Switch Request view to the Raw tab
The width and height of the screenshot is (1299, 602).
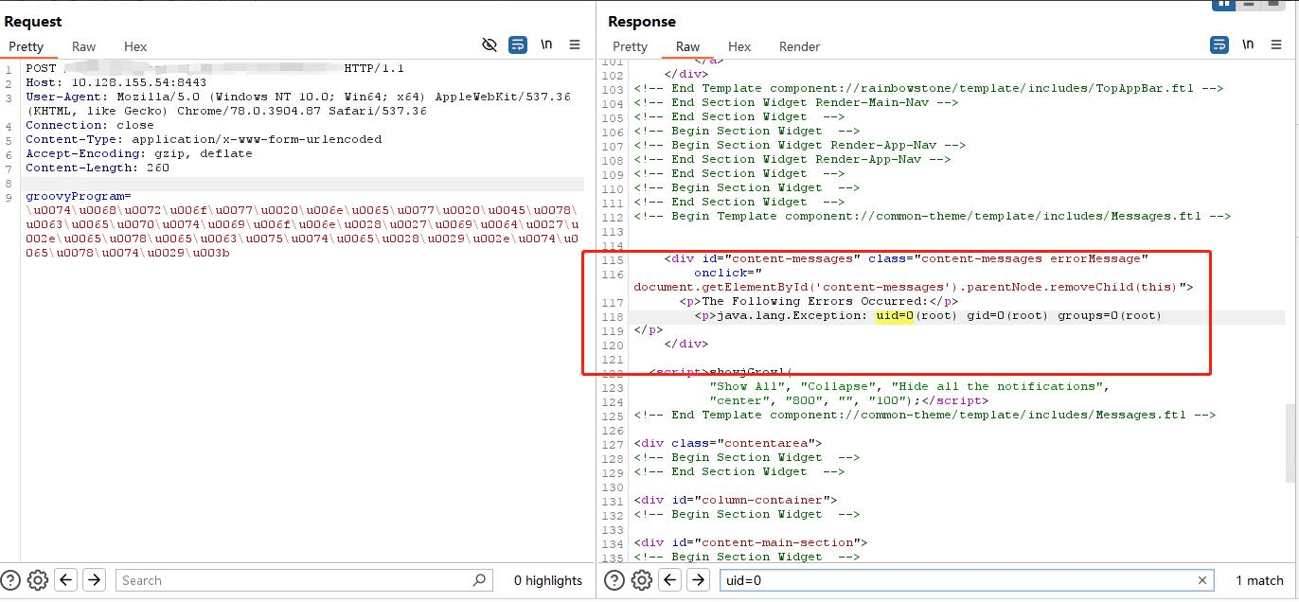point(83,46)
